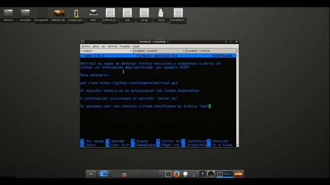Click the 'Modificado' status in nano header

coord(222,55)
